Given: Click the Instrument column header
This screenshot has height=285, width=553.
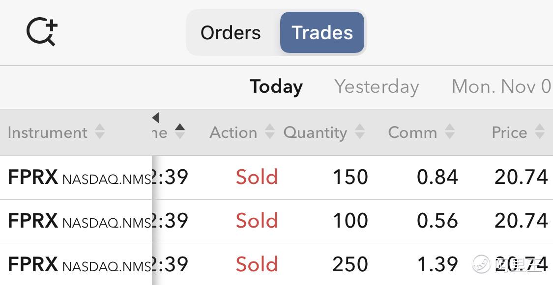Looking at the screenshot, I should coord(48,132).
